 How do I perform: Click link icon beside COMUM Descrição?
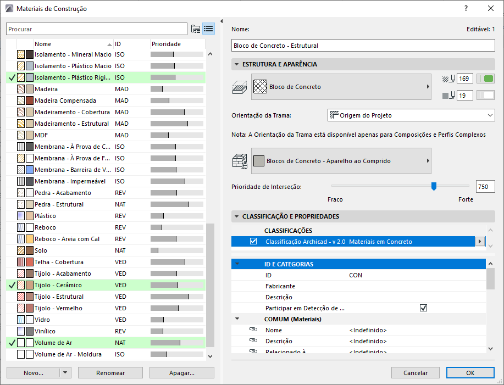point(253,341)
